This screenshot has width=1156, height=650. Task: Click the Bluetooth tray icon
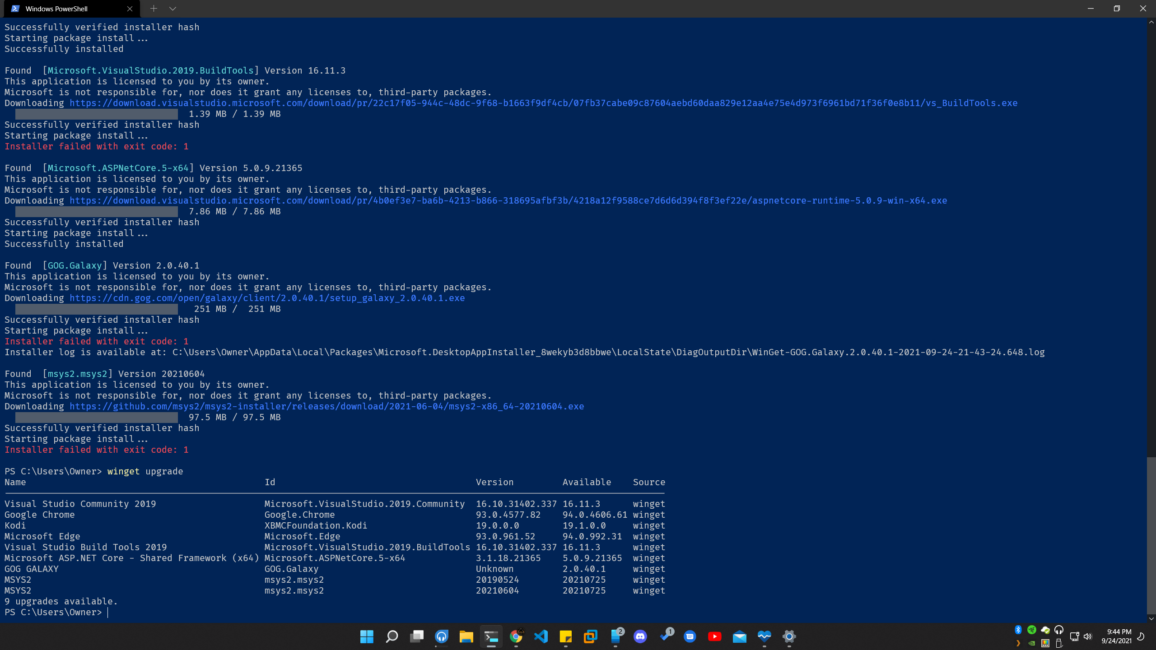click(1018, 630)
